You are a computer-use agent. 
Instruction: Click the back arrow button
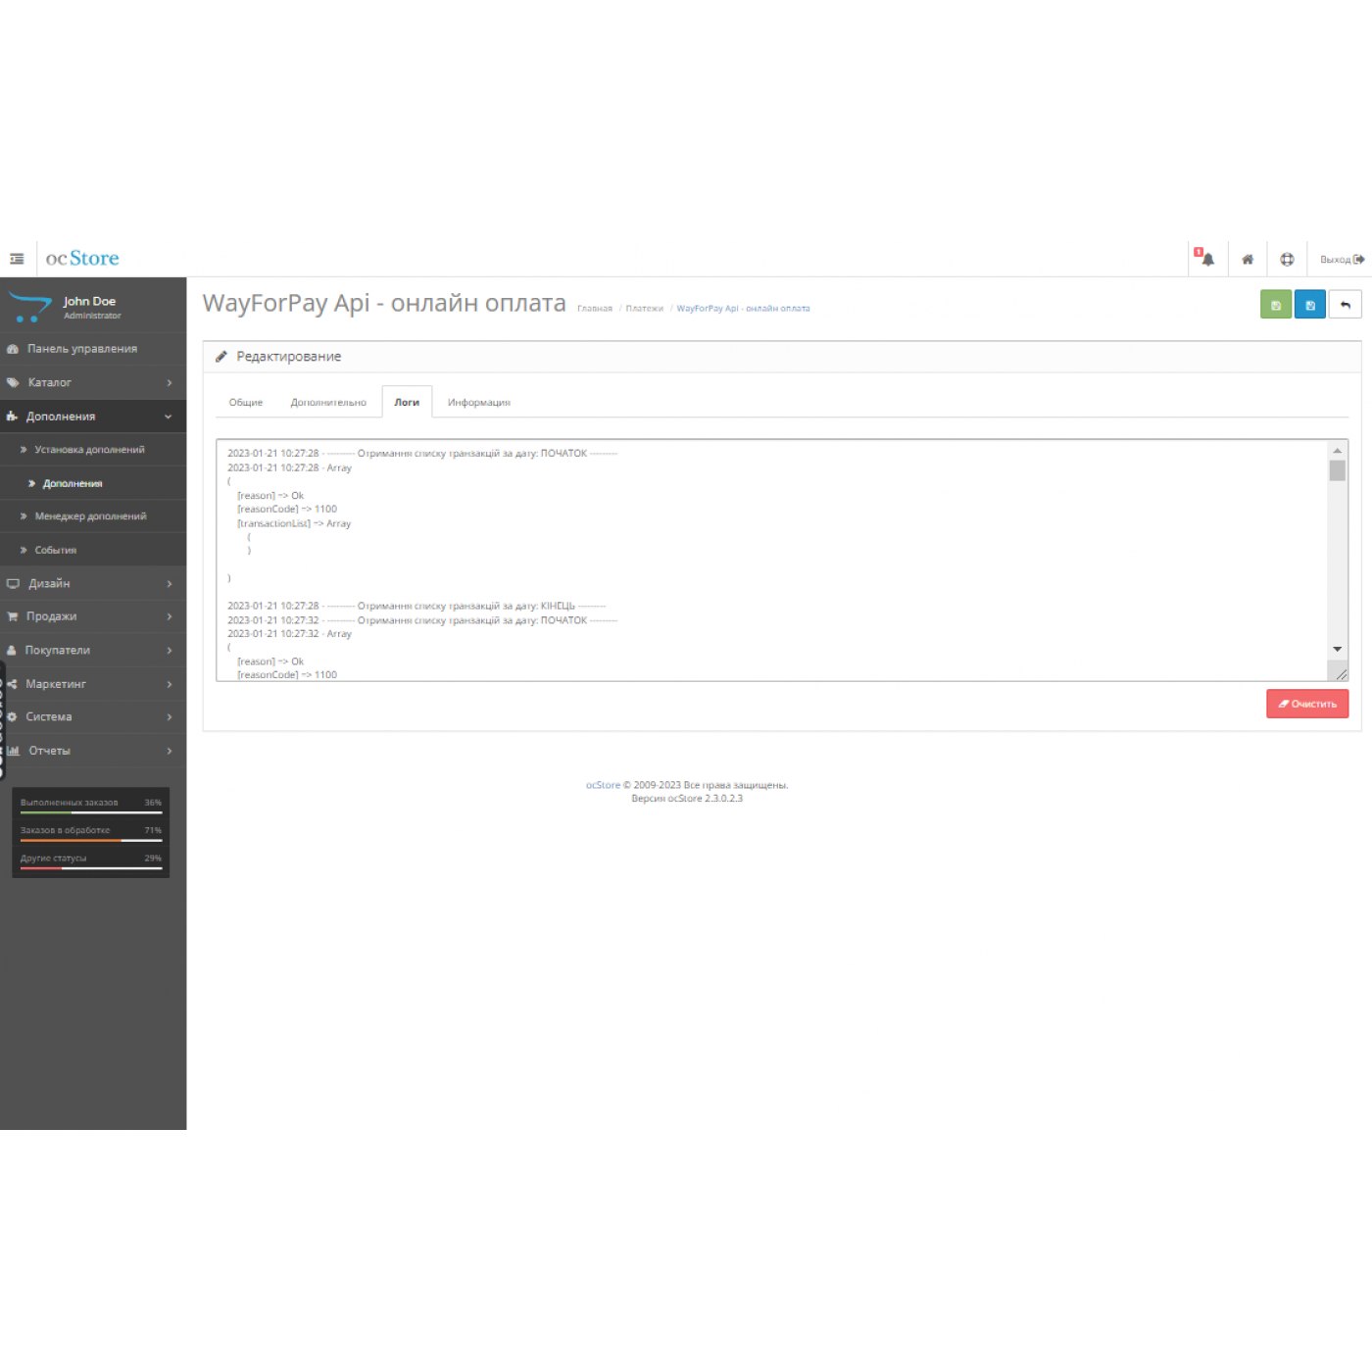1346,305
